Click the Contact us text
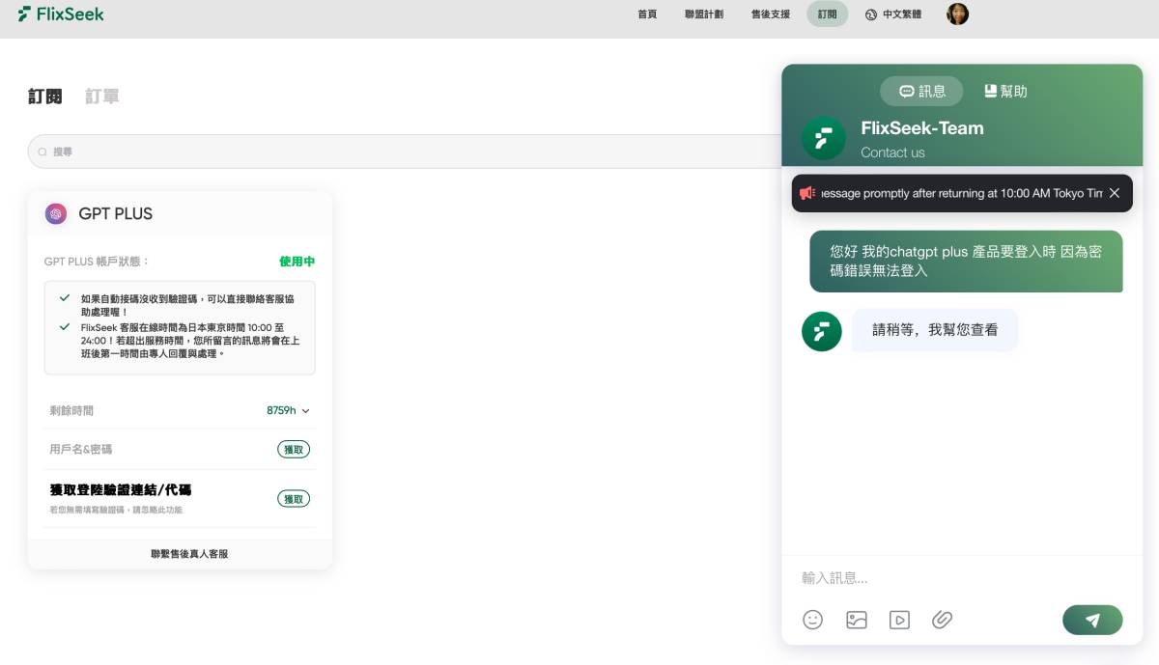Image resolution: width=1159 pixels, height=665 pixels. (892, 152)
